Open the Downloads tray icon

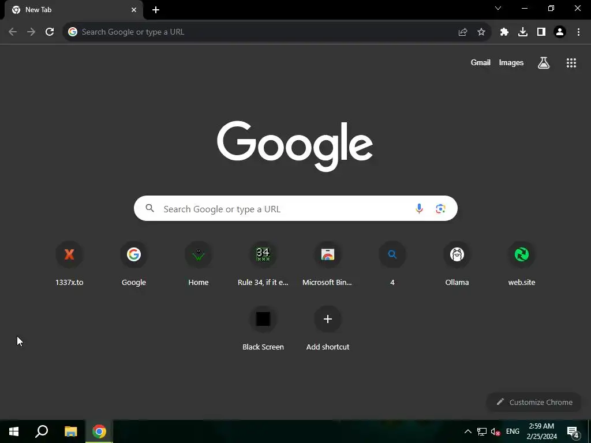[x=523, y=32]
